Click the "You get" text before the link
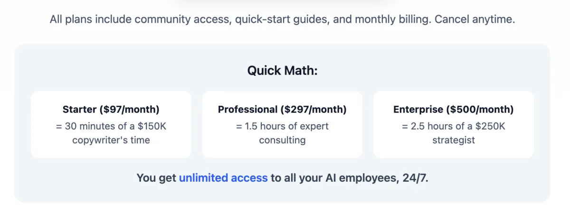The image size is (570, 221). 156,178
